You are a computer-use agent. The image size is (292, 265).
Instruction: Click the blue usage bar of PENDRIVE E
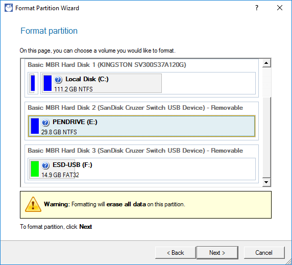click(x=35, y=126)
